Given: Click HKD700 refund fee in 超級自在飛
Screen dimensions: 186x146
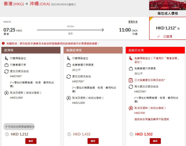Looking at the screenshot, I should [139, 113].
